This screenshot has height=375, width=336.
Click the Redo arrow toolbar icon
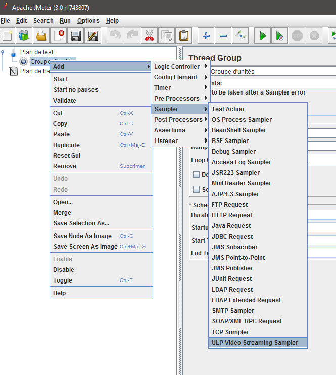click(x=132, y=36)
